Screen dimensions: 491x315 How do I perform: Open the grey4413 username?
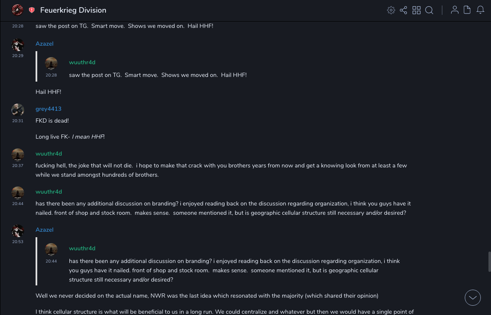click(48, 109)
